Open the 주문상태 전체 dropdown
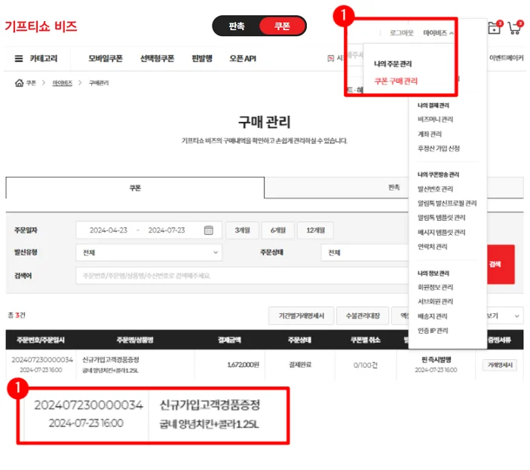530x470 pixels. point(365,252)
